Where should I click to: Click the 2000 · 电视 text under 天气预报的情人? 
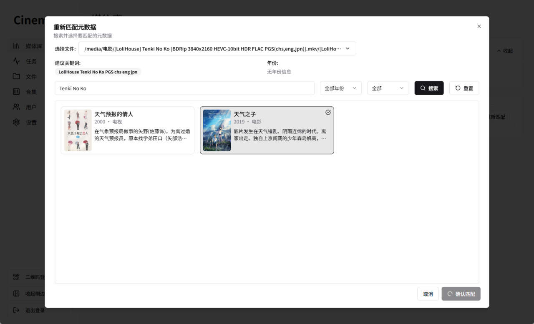tap(108, 122)
